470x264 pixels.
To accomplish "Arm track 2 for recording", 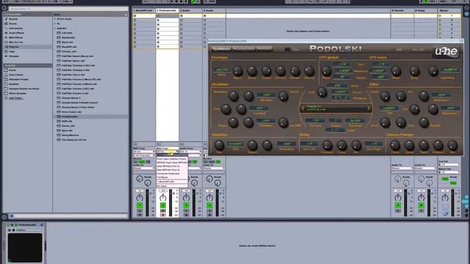I will pyautogui.click(x=163, y=215).
